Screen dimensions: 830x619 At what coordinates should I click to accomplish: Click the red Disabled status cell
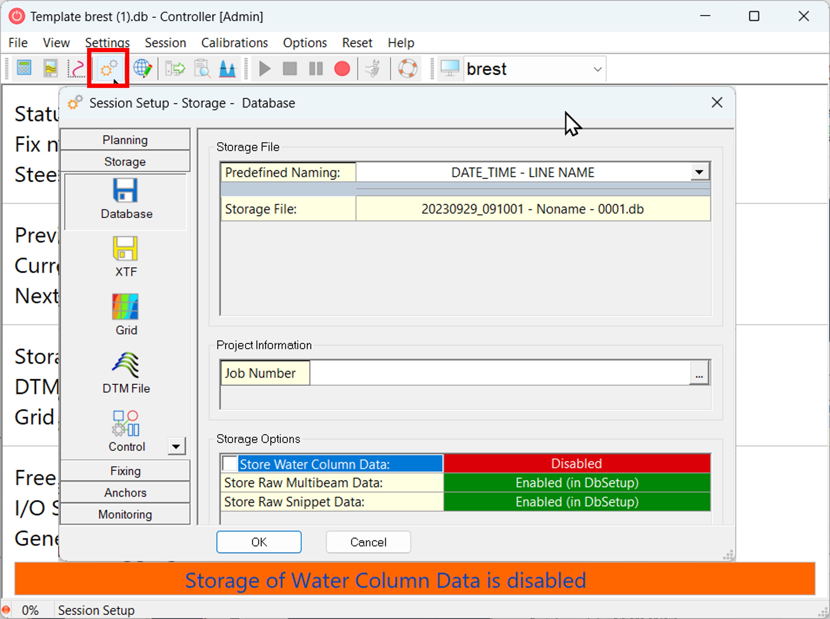[x=576, y=463]
